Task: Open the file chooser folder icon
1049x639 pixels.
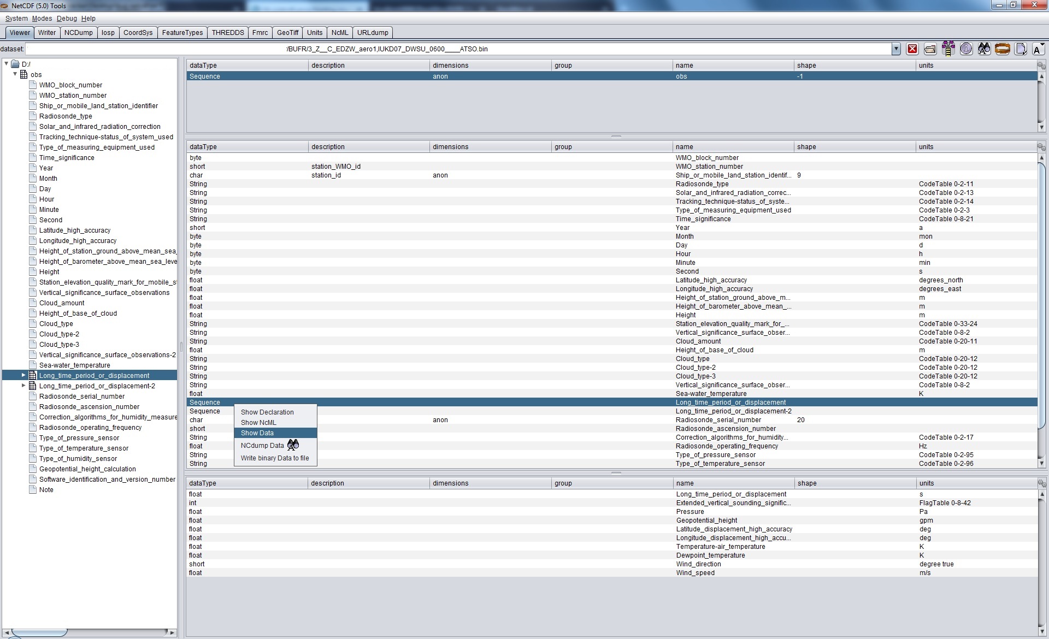Action: tap(930, 49)
